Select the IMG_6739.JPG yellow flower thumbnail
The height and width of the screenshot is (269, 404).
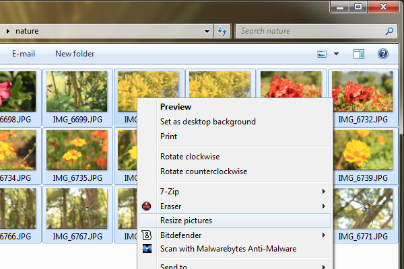pos(362,150)
